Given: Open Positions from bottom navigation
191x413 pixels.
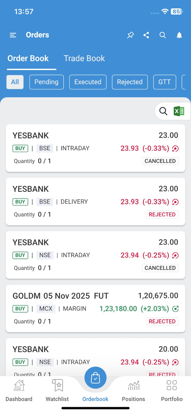Looking at the screenshot, I should [133, 391].
